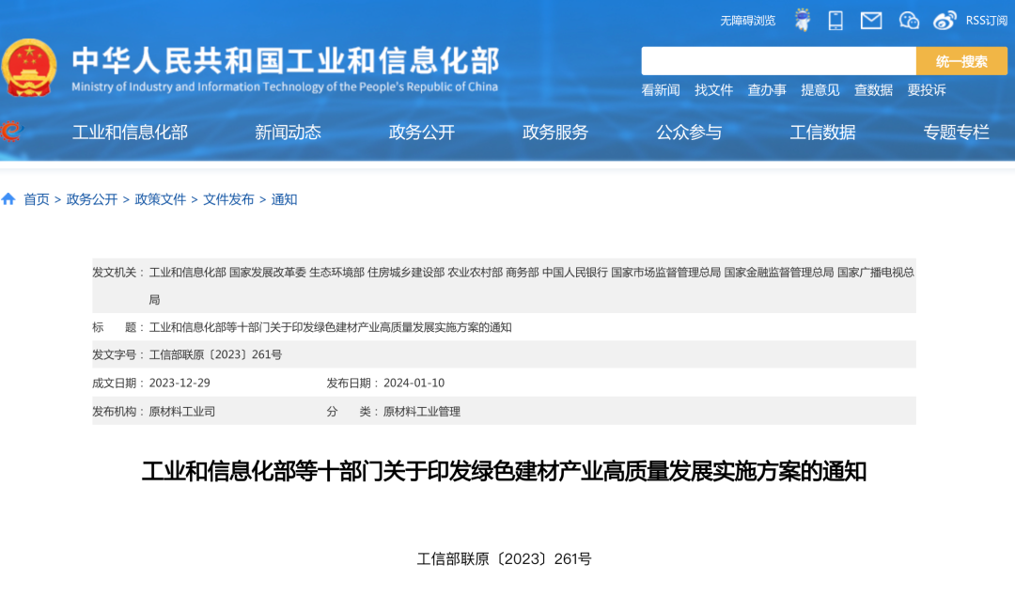Open 政务服务 navigation menu

pos(555,133)
